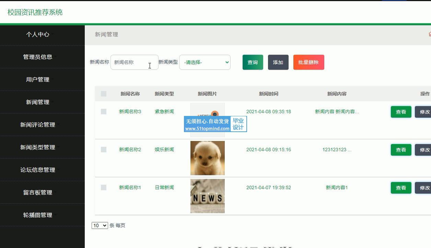The width and height of the screenshot is (431, 248).
Task: Click the 新闻名称3 cell text
Action: pyautogui.click(x=130, y=111)
